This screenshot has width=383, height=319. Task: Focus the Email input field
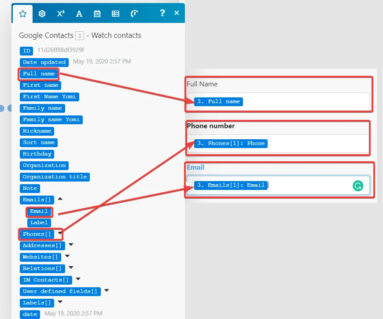click(x=278, y=185)
